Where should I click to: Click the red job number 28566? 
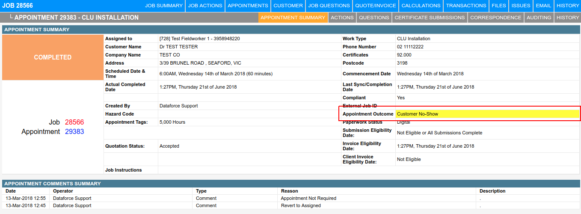[x=74, y=122]
